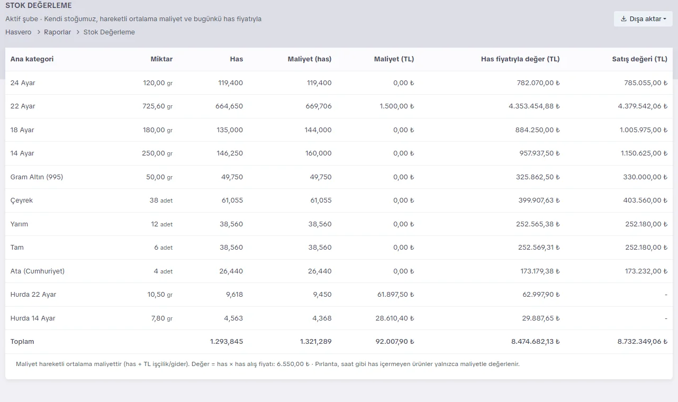The width and height of the screenshot is (678, 402).
Task: Click the footnote about hareketli ortalama maliyet
Action: [268, 364]
